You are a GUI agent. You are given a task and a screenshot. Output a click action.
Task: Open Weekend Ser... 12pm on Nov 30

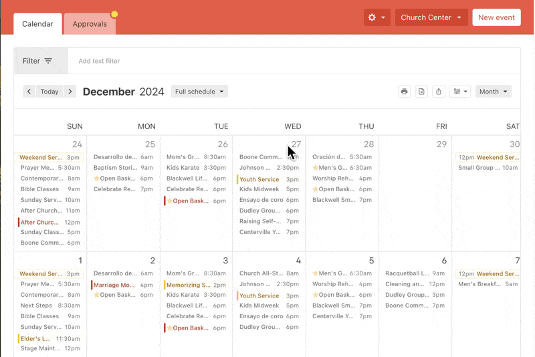pos(488,157)
